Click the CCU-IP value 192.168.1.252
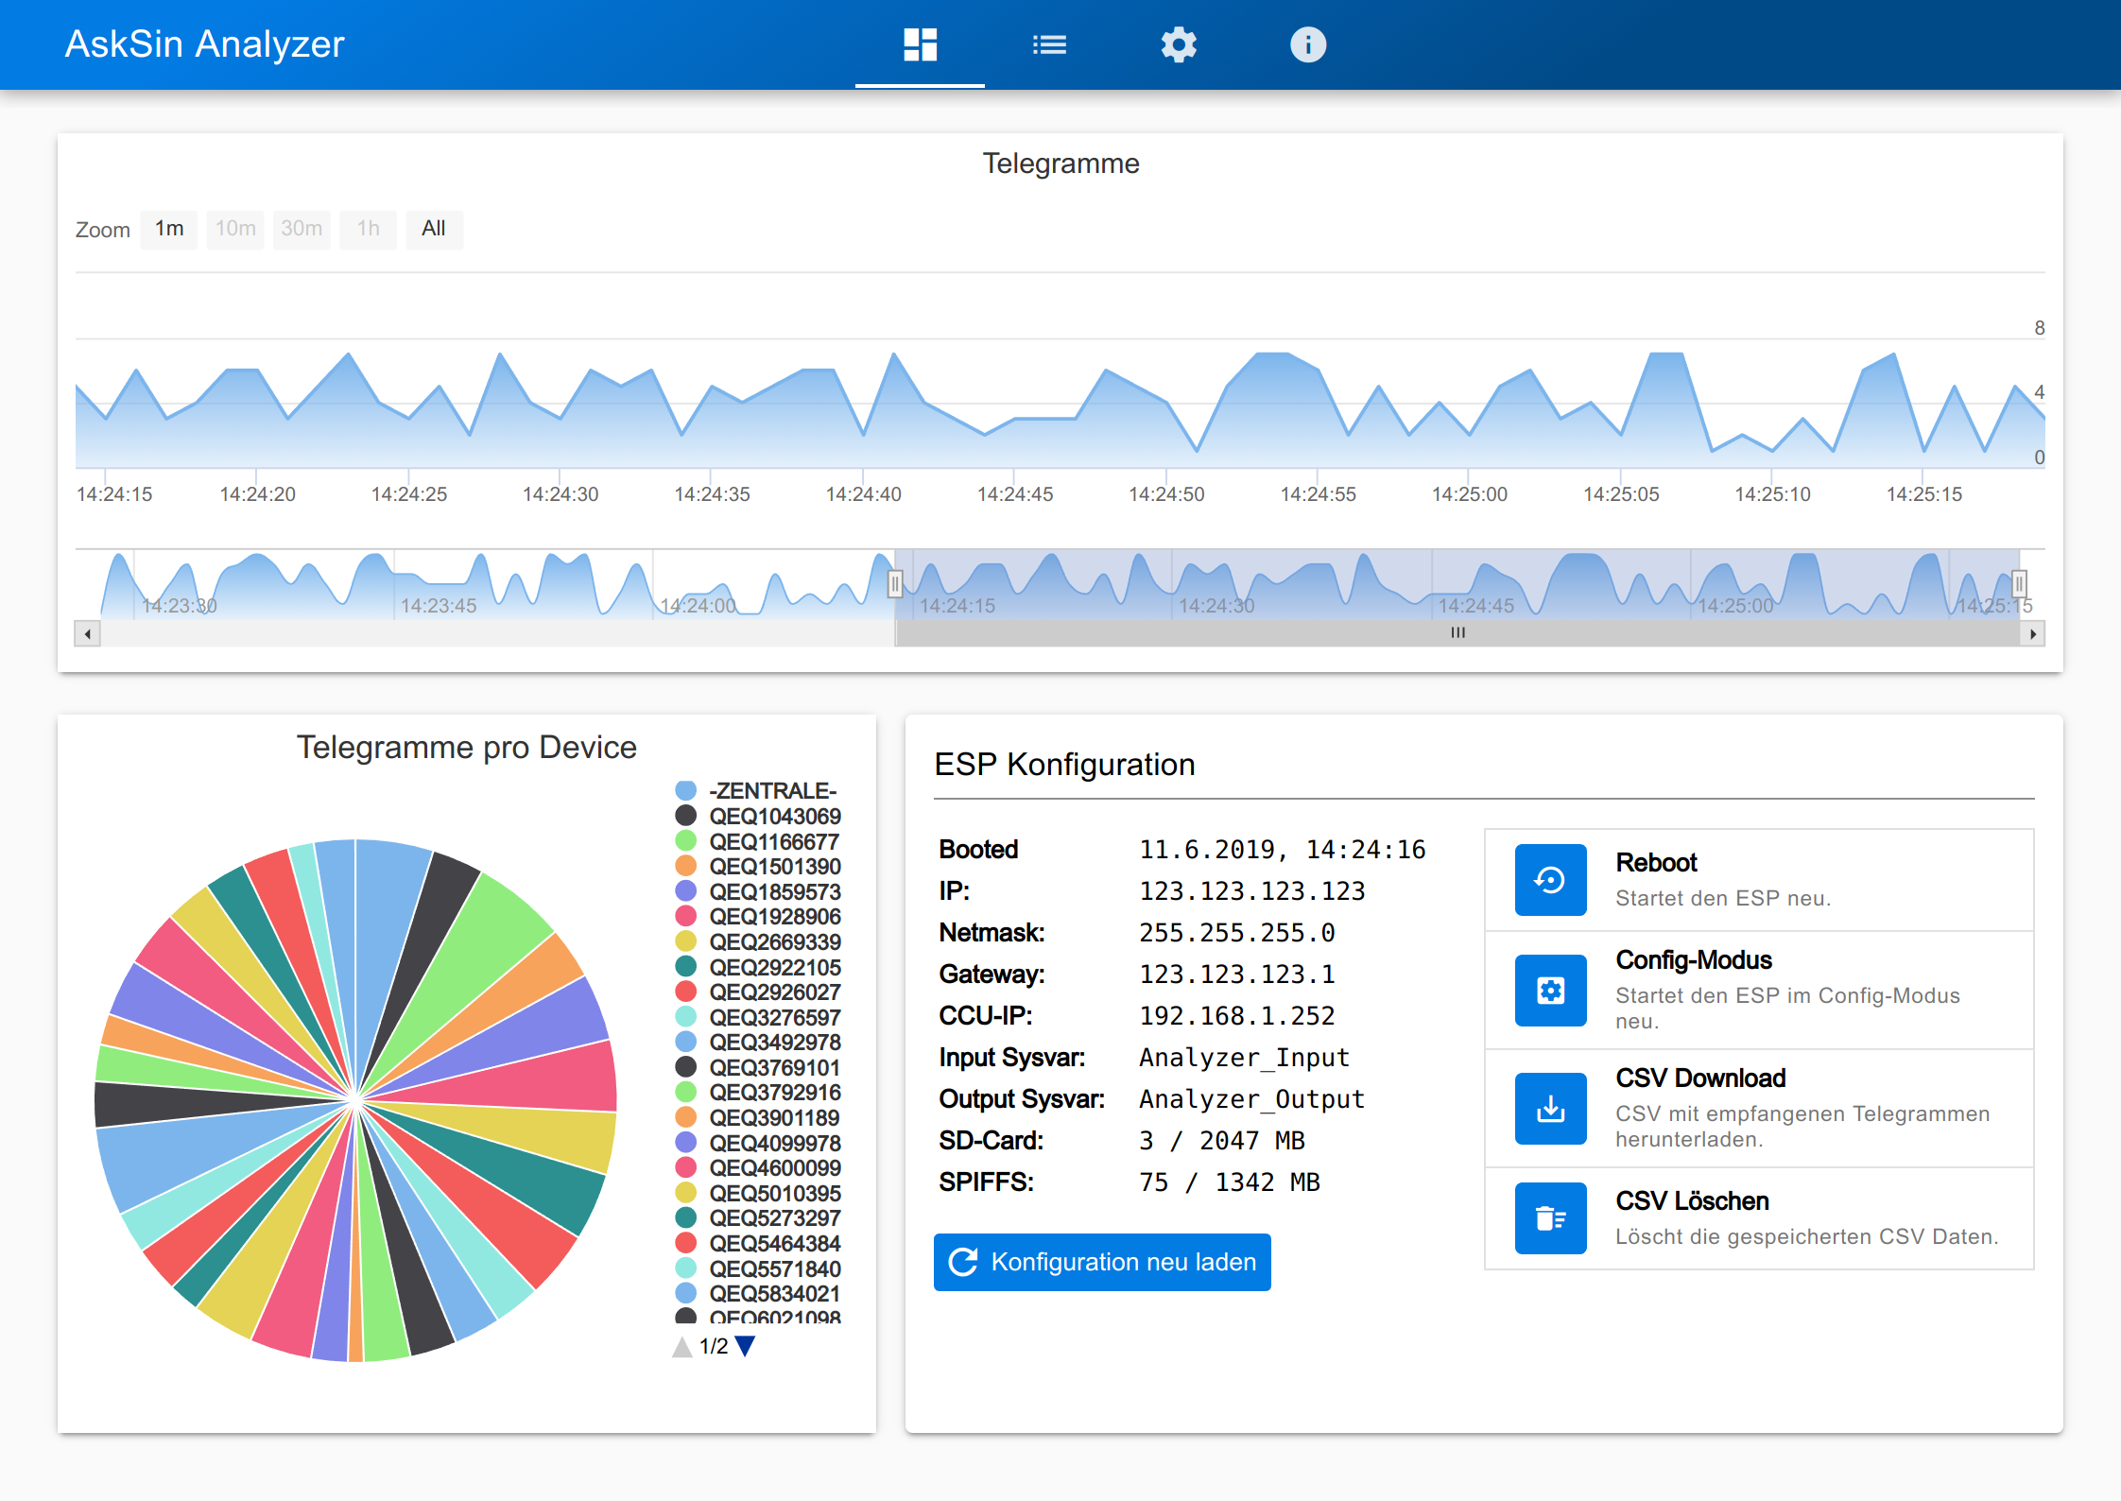The width and height of the screenshot is (2121, 1501). (x=1236, y=1016)
